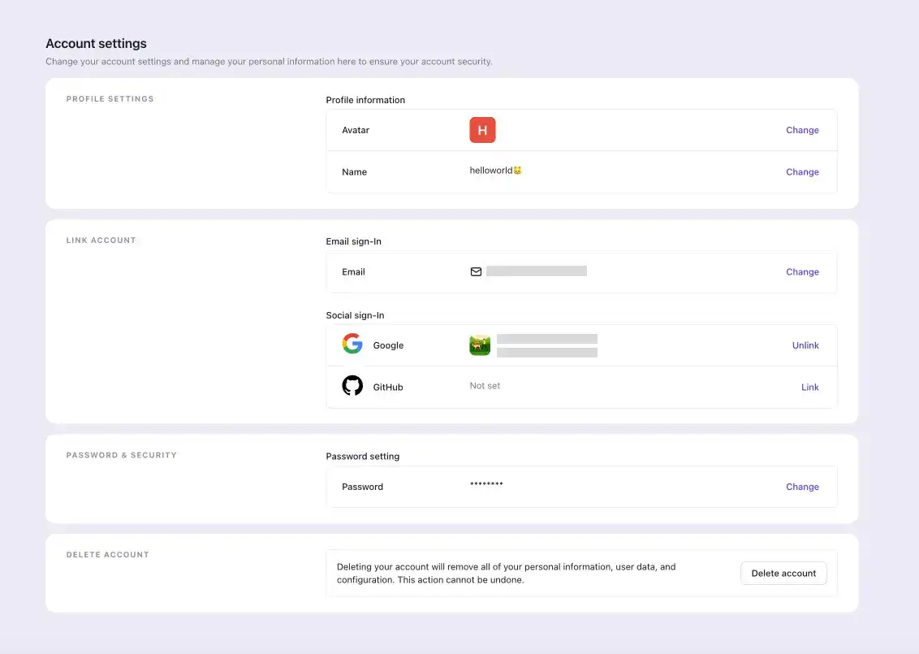Click the Google logo icon
This screenshot has height=654, width=919.
pyautogui.click(x=352, y=344)
